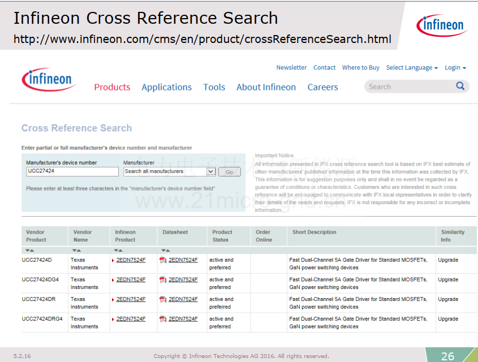Sort by Vendor Name column arrows
This screenshot has width=478, height=362.
(76, 251)
